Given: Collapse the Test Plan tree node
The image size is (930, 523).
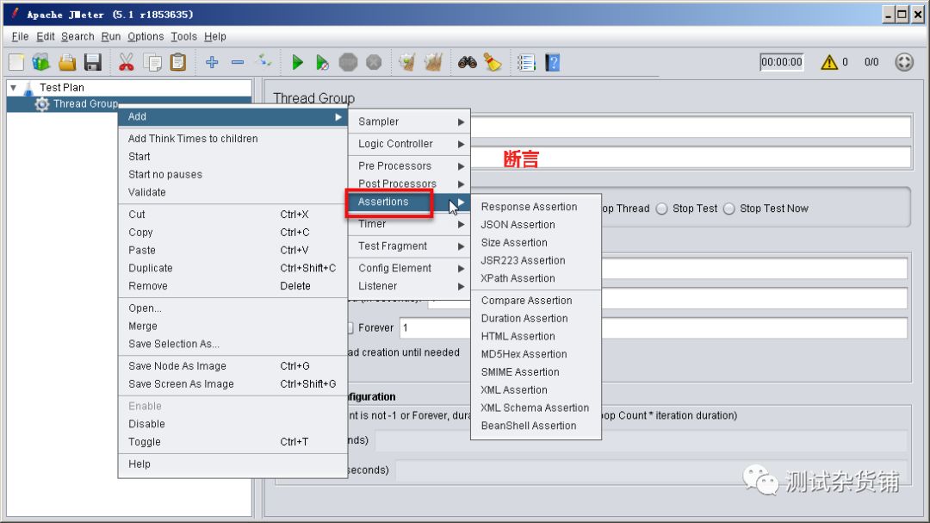Looking at the screenshot, I should tap(13, 88).
